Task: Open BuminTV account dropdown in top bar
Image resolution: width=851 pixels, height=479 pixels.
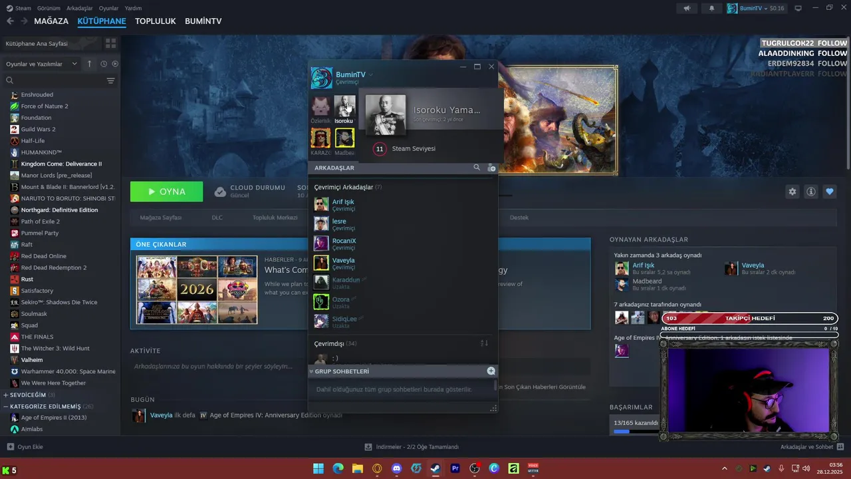Action: (753, 8)
